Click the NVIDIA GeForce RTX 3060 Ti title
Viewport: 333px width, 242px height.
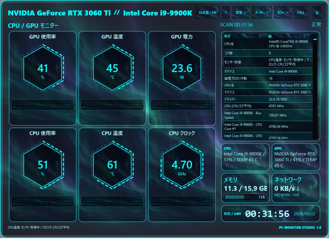(x=60, y=13)
